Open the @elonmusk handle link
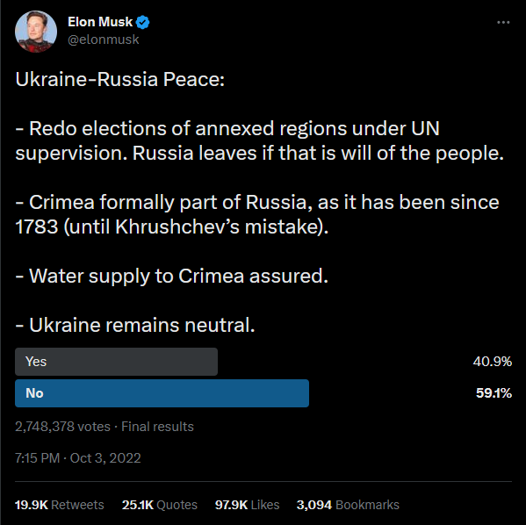 tap(104, 40)
